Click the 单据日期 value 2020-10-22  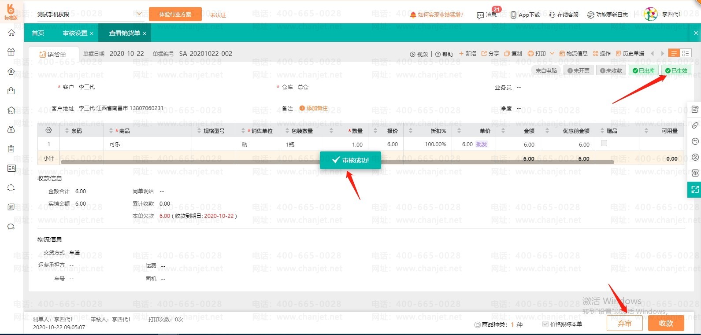(x=127, y=54)
